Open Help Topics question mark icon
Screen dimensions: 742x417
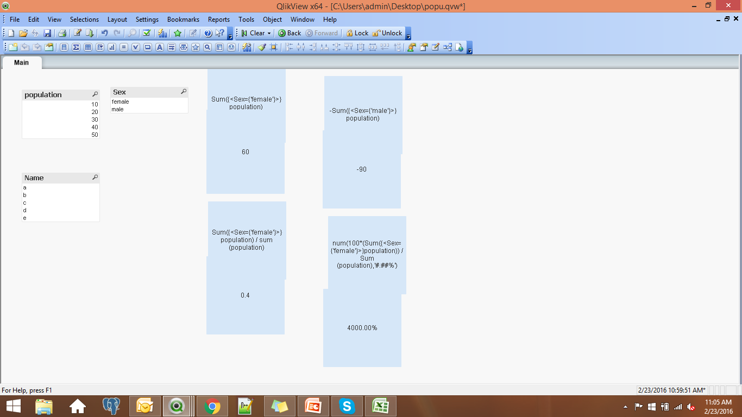(x=208, y=33)
